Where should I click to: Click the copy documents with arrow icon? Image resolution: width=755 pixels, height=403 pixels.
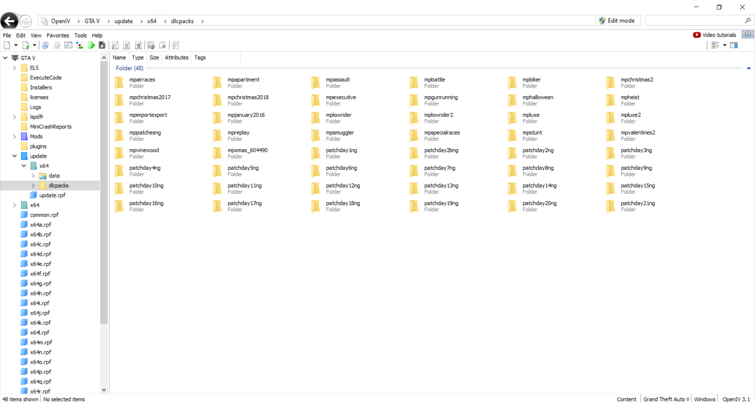163,46
